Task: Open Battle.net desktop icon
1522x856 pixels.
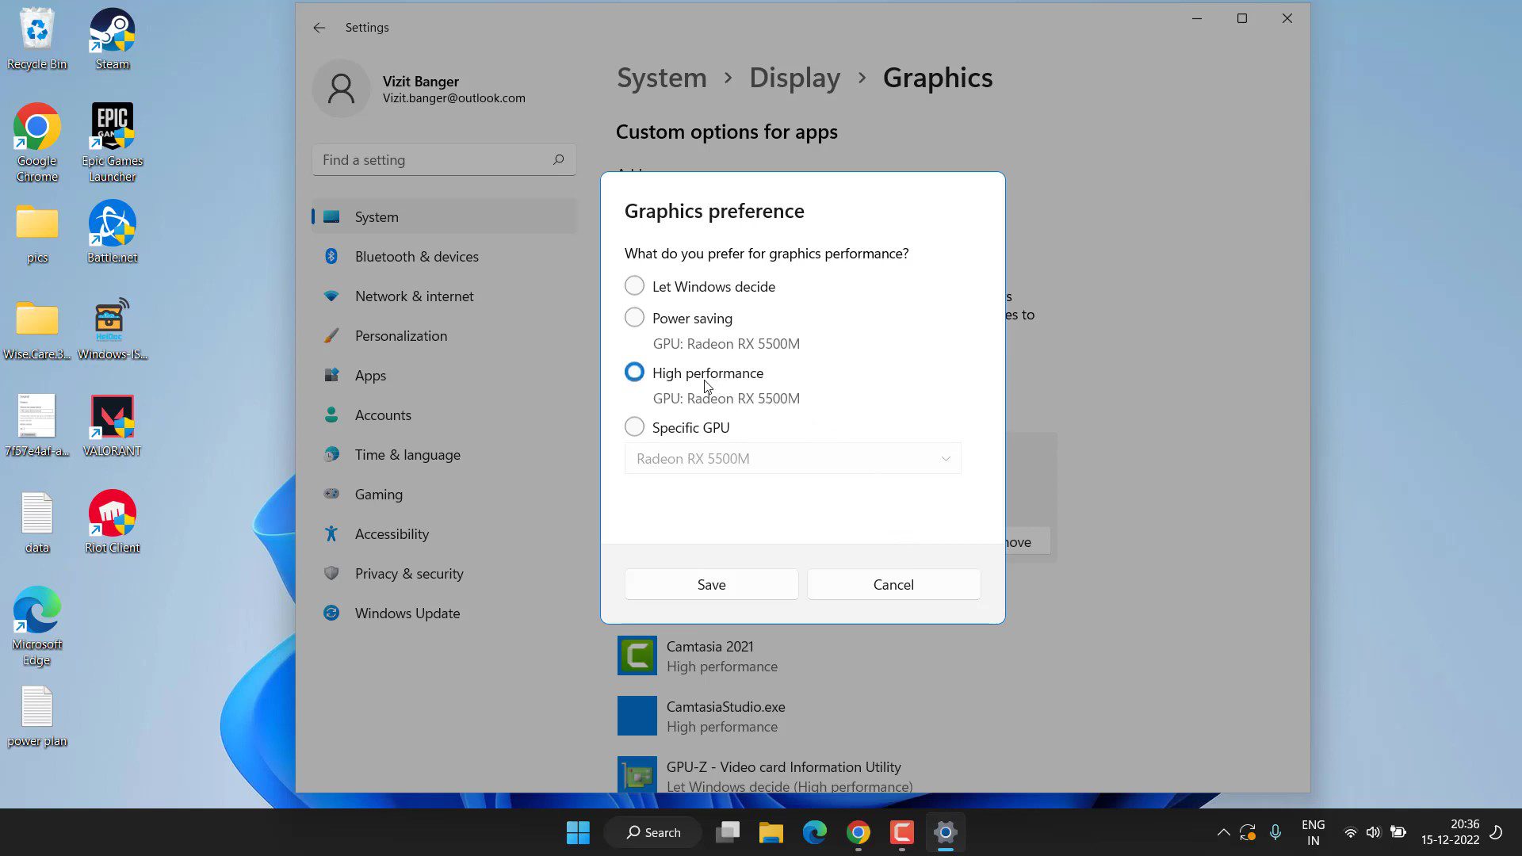Action: (x=112, y=231)
